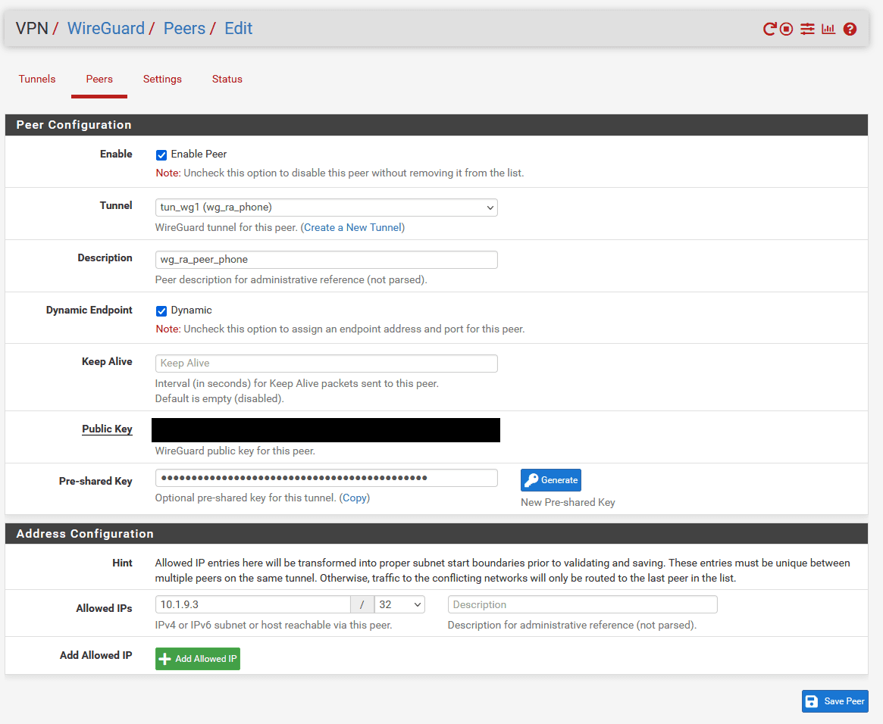Open the Tunnel selection dropdown
Screen dimensions: 883x724
click(326, 207)
